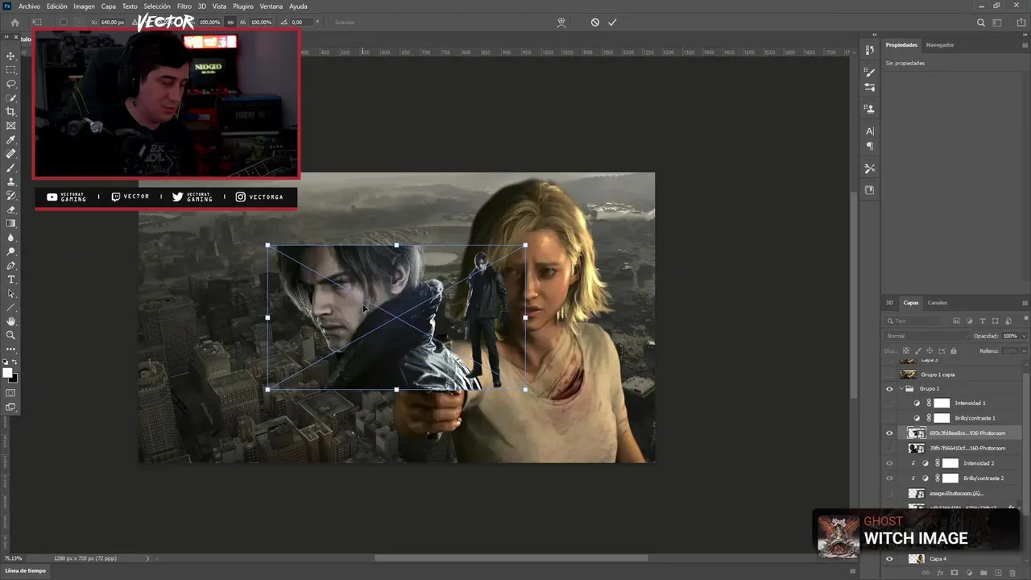
Task: Create a new adjustment layer from panel footer
Action: tap(969, 573)
